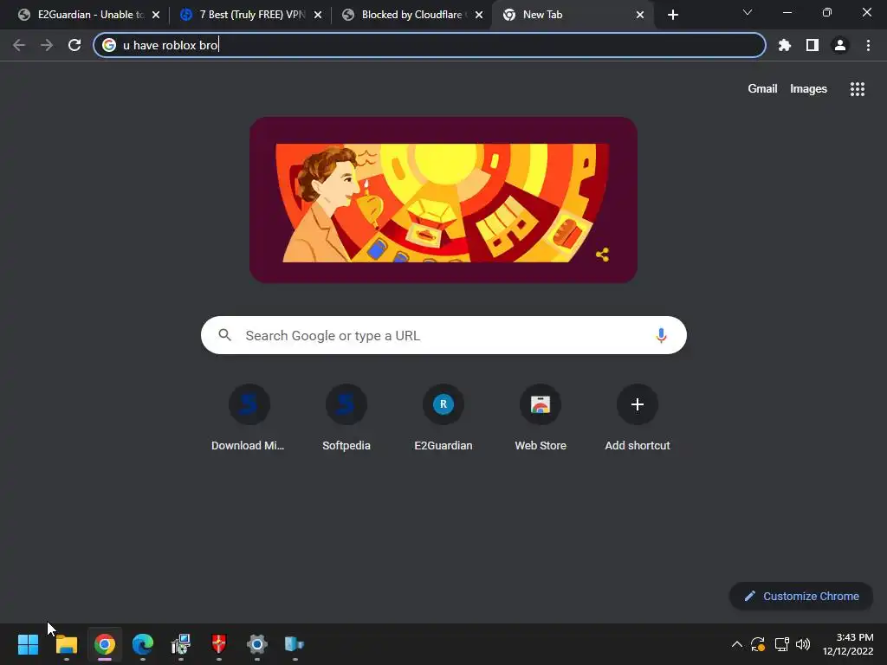The height and width of the screenshot is (665, 887).
Task: Open the clock showing 3:43 PM
Action: 848,644
